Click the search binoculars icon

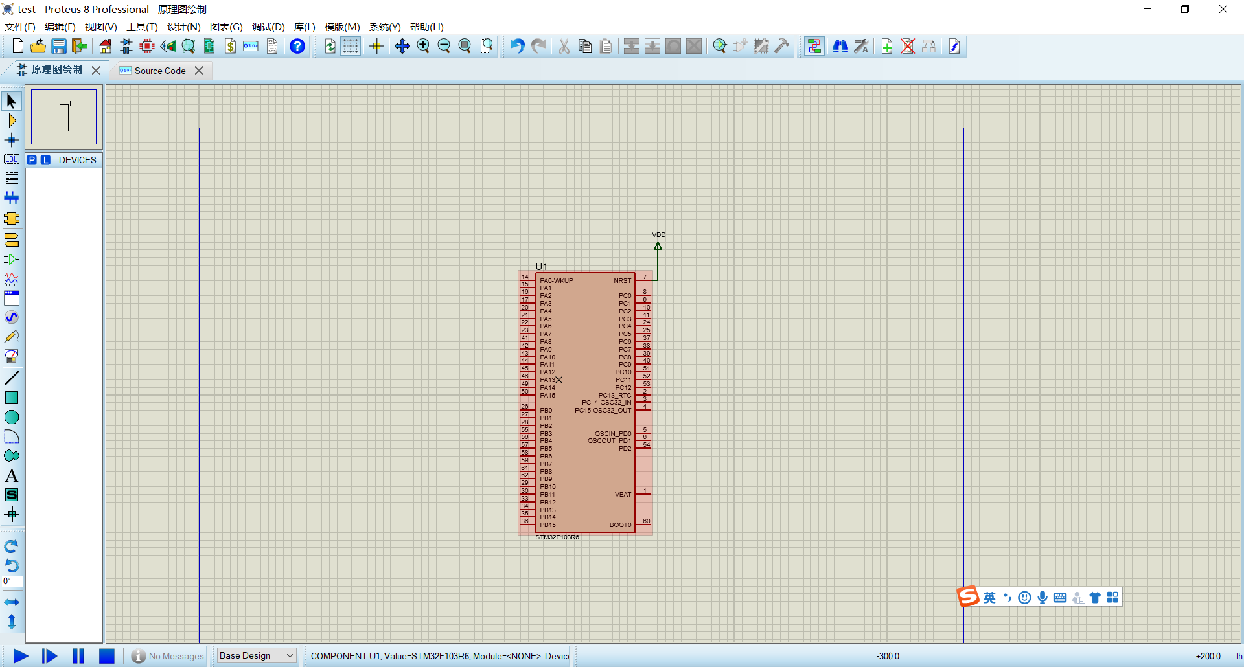coord(840,46)
